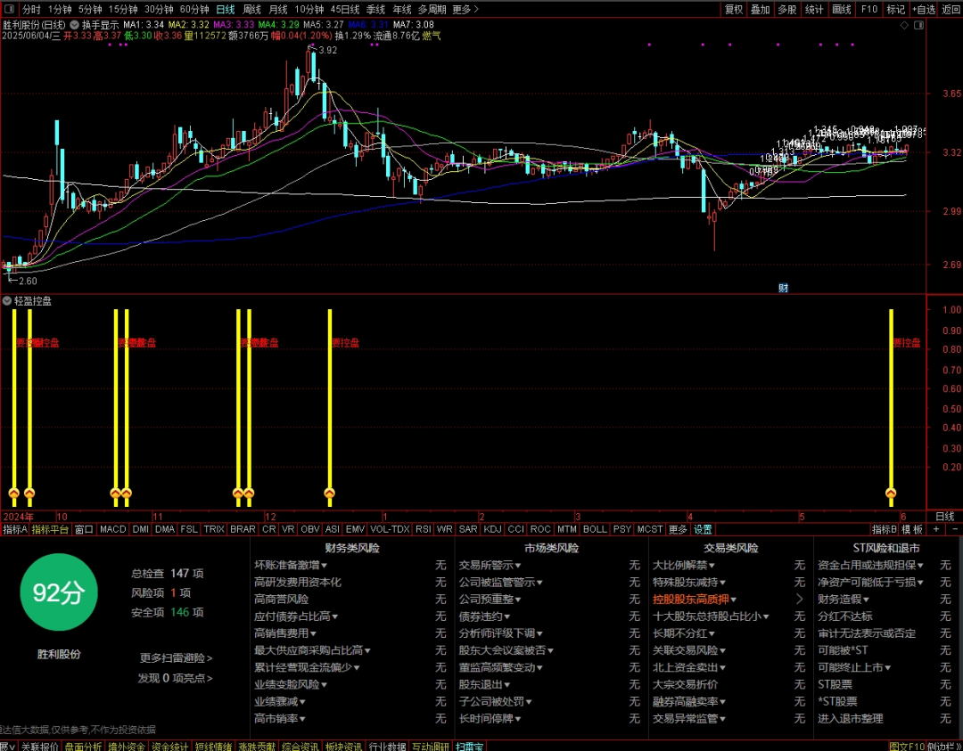Open the 更多扫雷避险 link
963x751 pixels.
[176, 657]
